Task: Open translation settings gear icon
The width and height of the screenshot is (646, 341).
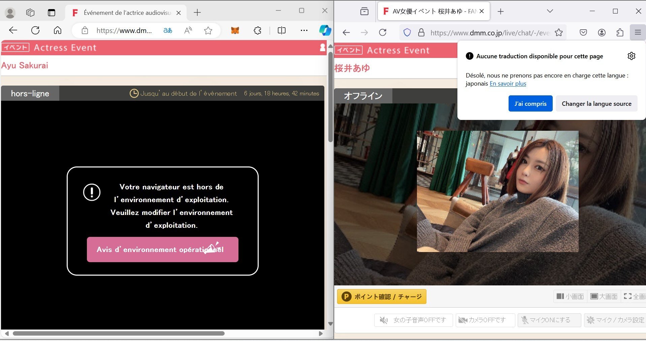Action: pos(631,56)
